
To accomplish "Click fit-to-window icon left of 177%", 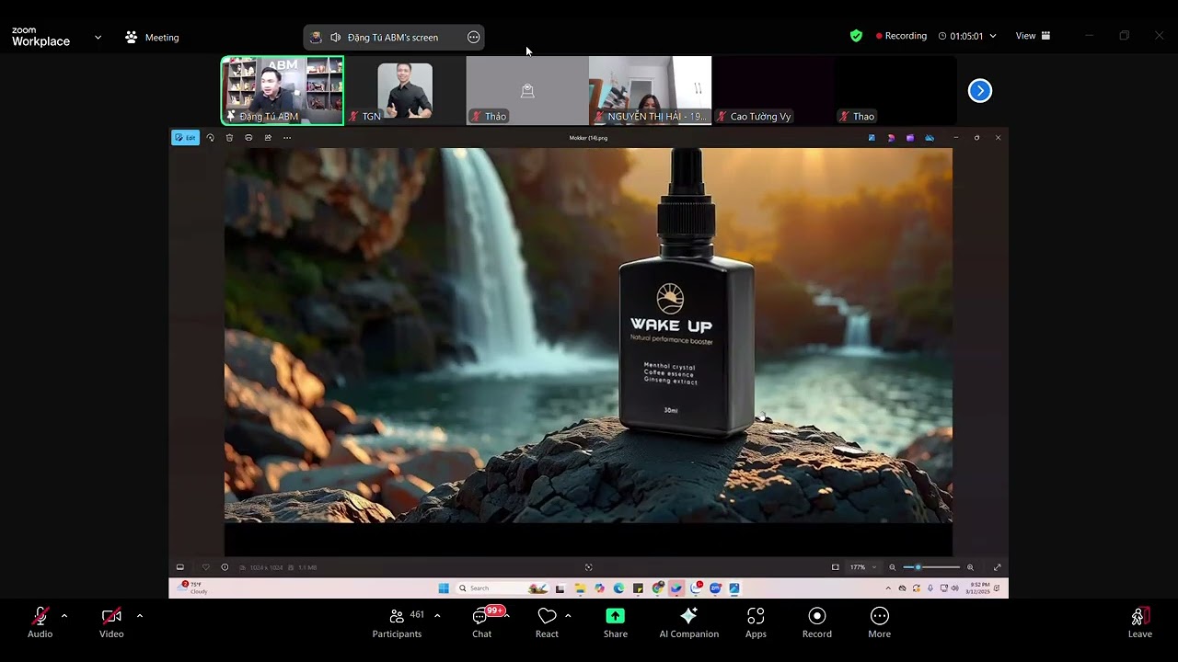I will [836, 567].
